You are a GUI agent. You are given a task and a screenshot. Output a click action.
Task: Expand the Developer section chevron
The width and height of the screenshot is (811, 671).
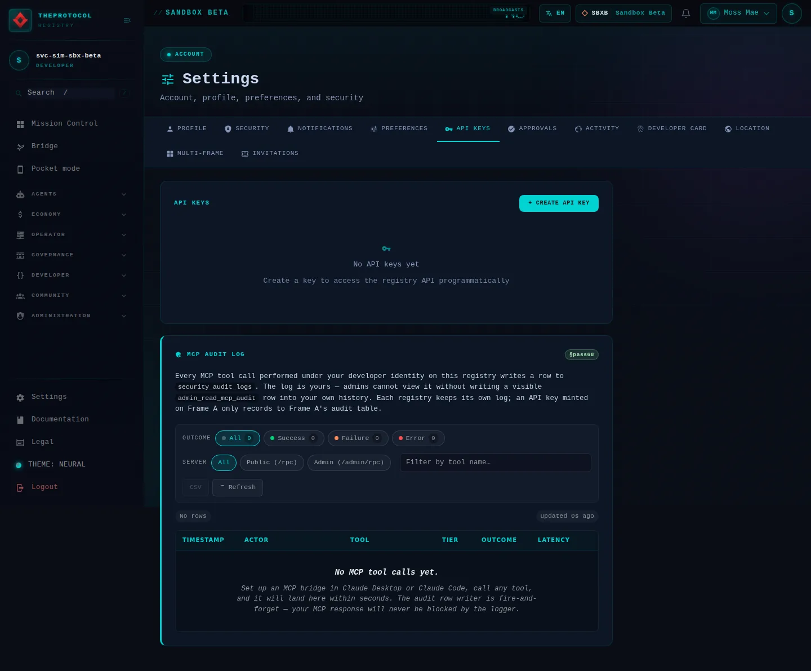(124, 275)
